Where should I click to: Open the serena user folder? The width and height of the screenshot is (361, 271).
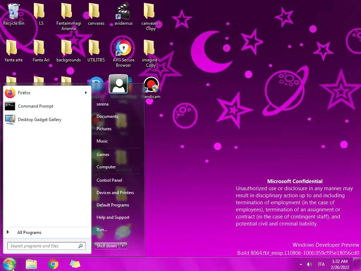pyautogui.click(x=103, y=104)
